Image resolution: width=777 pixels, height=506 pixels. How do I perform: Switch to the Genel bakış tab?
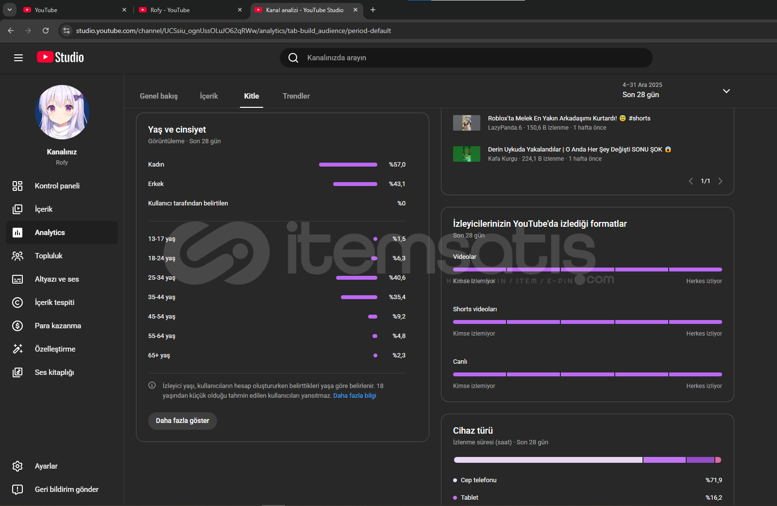[x=159, y=96]
